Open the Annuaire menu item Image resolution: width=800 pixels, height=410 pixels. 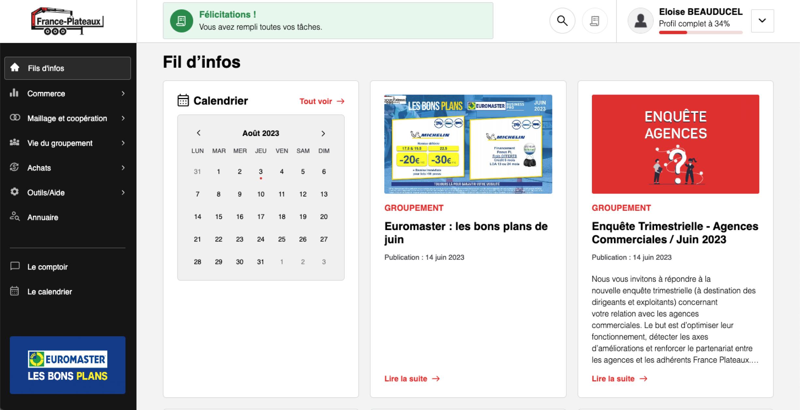68,217
